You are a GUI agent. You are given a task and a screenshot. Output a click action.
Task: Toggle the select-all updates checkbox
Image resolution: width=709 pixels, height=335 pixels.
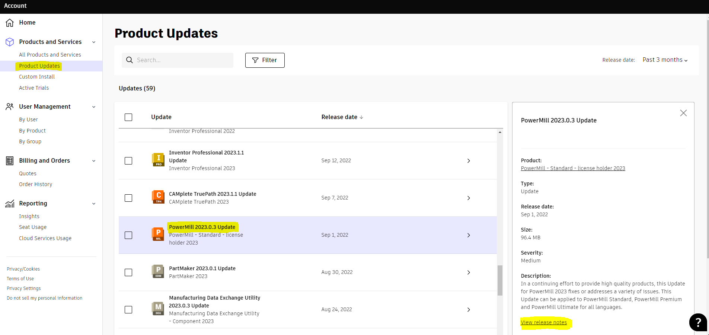pos(128,117)
